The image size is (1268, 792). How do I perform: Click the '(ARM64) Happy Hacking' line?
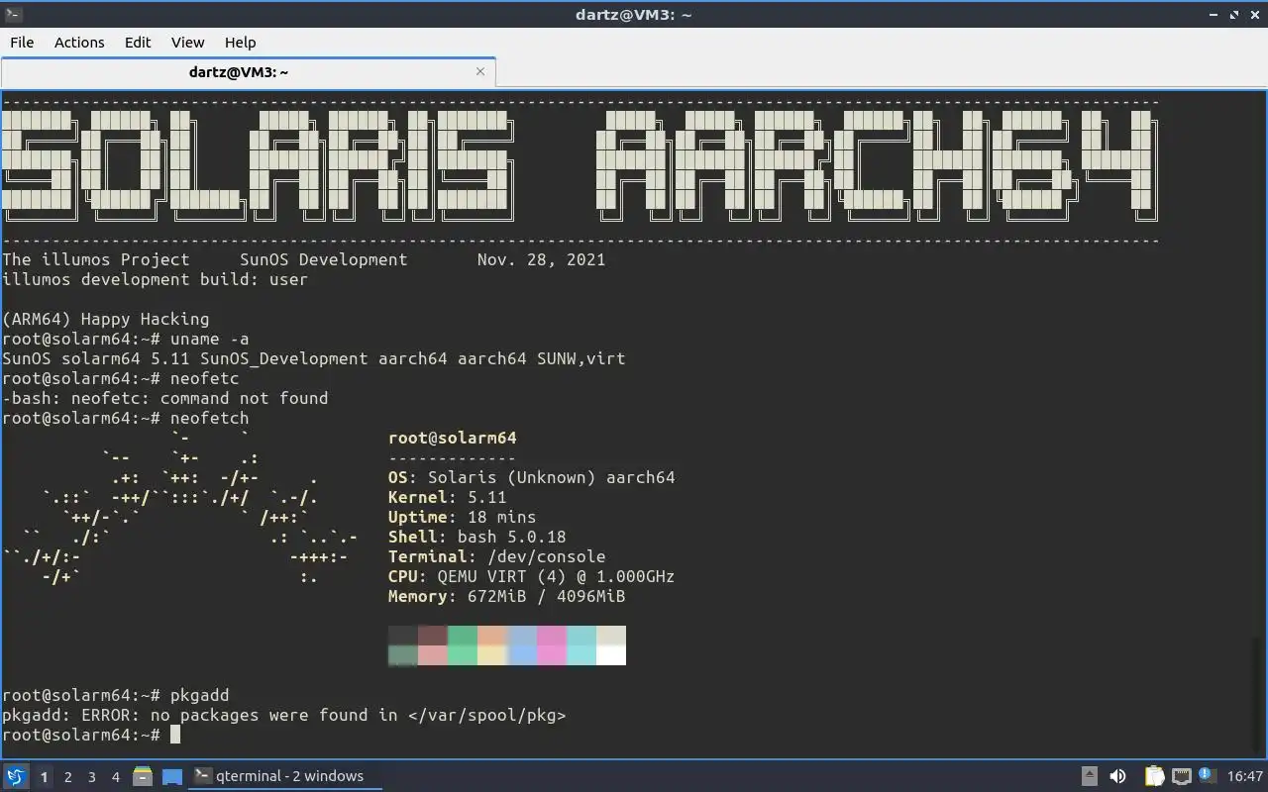click(105, 319)
